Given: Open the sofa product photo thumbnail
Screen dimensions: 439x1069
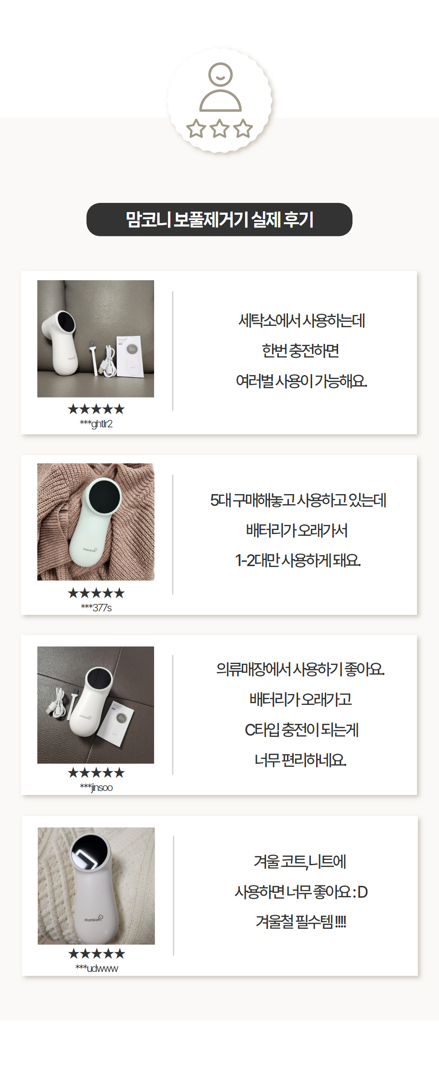Looking at the screenshot, I should click(96, 339).
